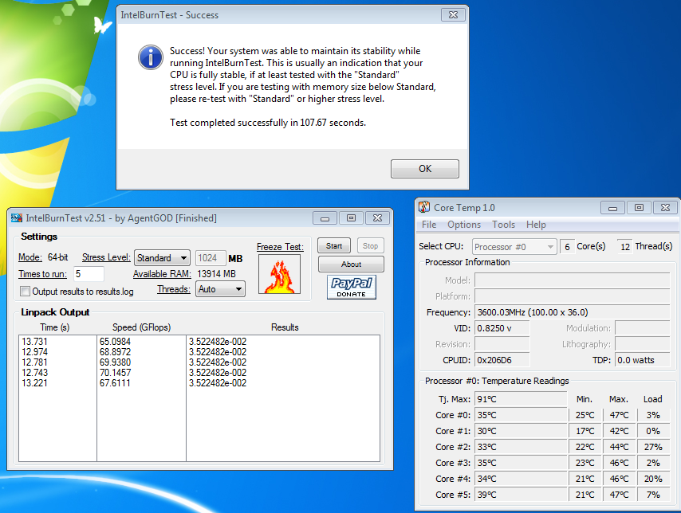Click the Linpack time value 12.974
The image size is (681, 513).
(34, 352)
